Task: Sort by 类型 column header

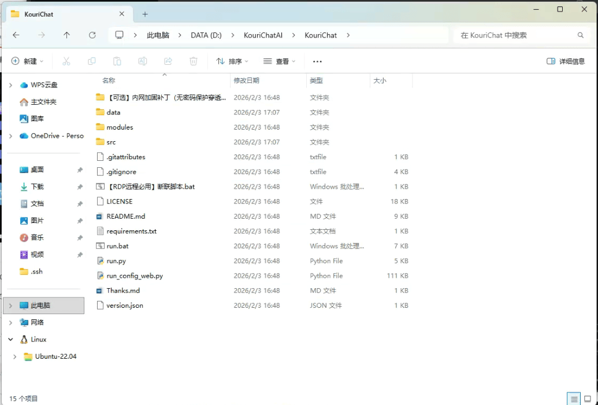Action: pyautogui.click(x=316, y=80)
